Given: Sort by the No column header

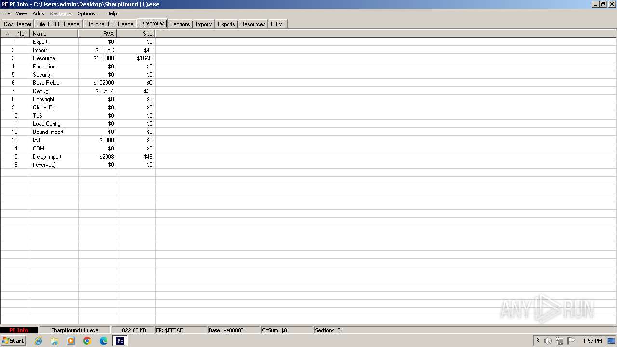Looking at the screenshot, I should coord(15,34).
